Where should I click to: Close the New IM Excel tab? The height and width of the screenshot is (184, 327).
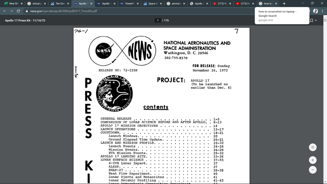(22, 4)
